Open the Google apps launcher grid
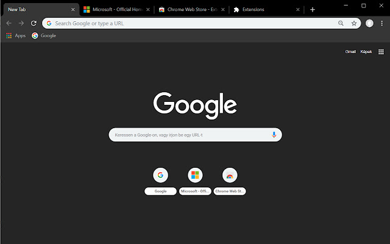Screen dimensions: 390x244 point(381,52)
